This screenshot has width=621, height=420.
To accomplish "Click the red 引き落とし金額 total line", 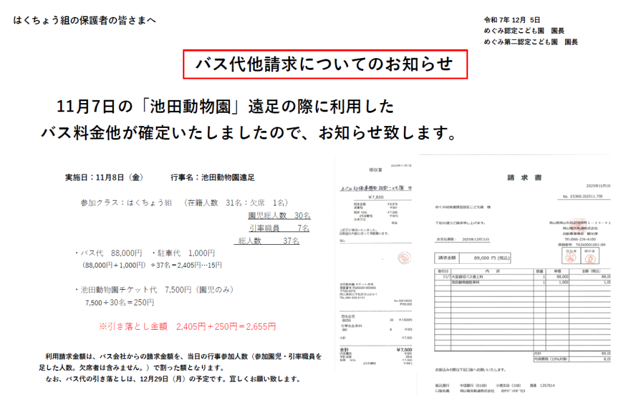I will [x=187, y=326].
